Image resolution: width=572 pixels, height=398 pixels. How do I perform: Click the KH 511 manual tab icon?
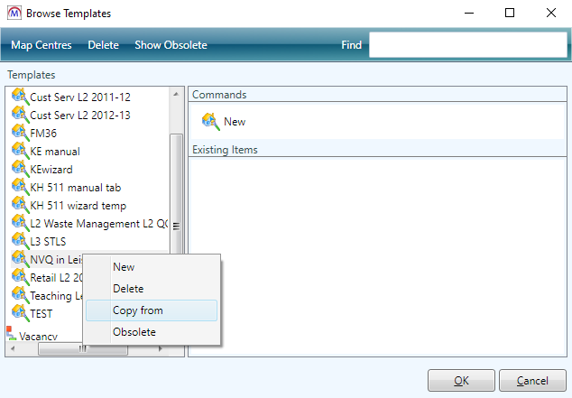tap(20, 187)
